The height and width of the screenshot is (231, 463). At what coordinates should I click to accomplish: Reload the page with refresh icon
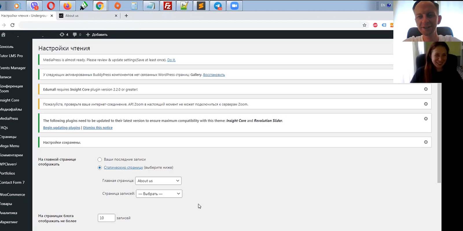click(x=12, y=25)
